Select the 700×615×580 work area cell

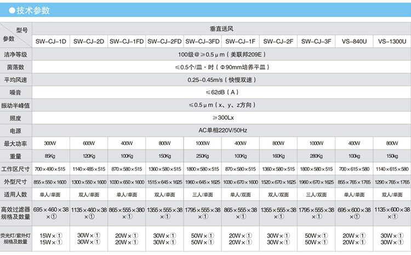(354, 169)
